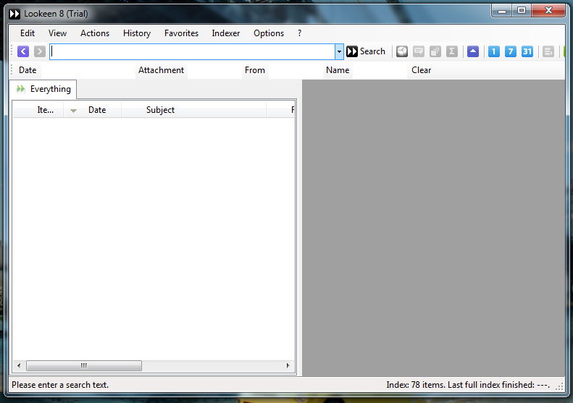Screen dimensions: 573x403
Task: Click the From filter label
Action: pyautogui.click(x=255, y=70)
